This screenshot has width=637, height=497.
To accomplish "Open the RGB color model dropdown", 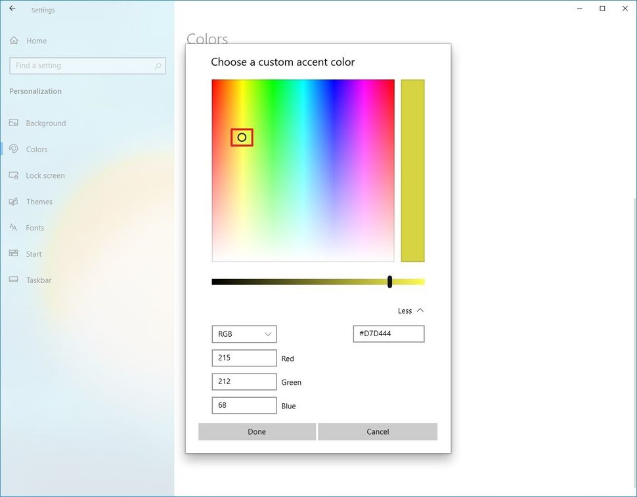I will click(x=244, y=334).
